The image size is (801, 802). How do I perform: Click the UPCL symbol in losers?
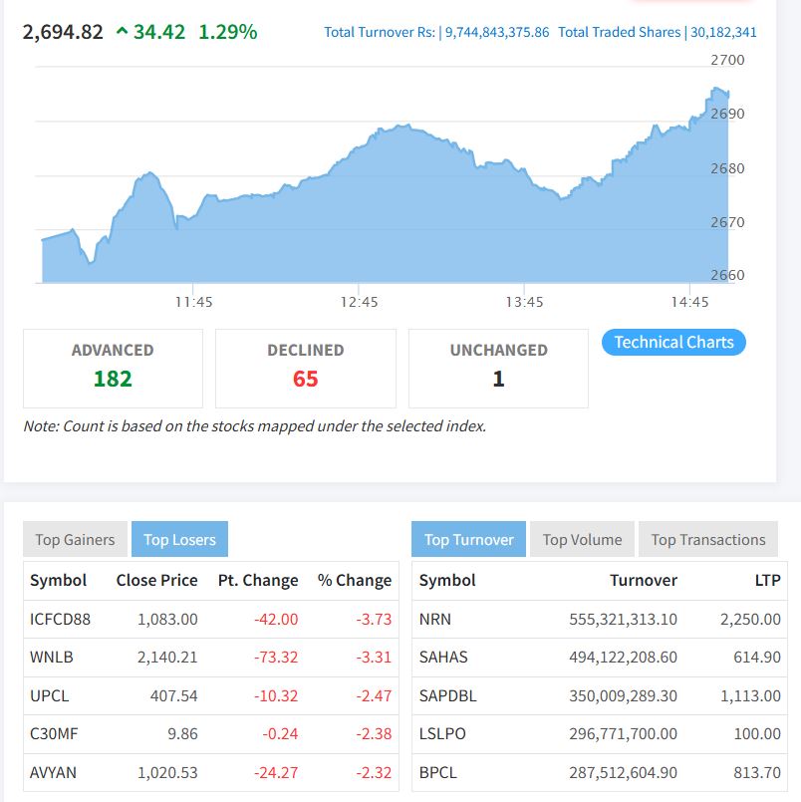pos(50,695)
